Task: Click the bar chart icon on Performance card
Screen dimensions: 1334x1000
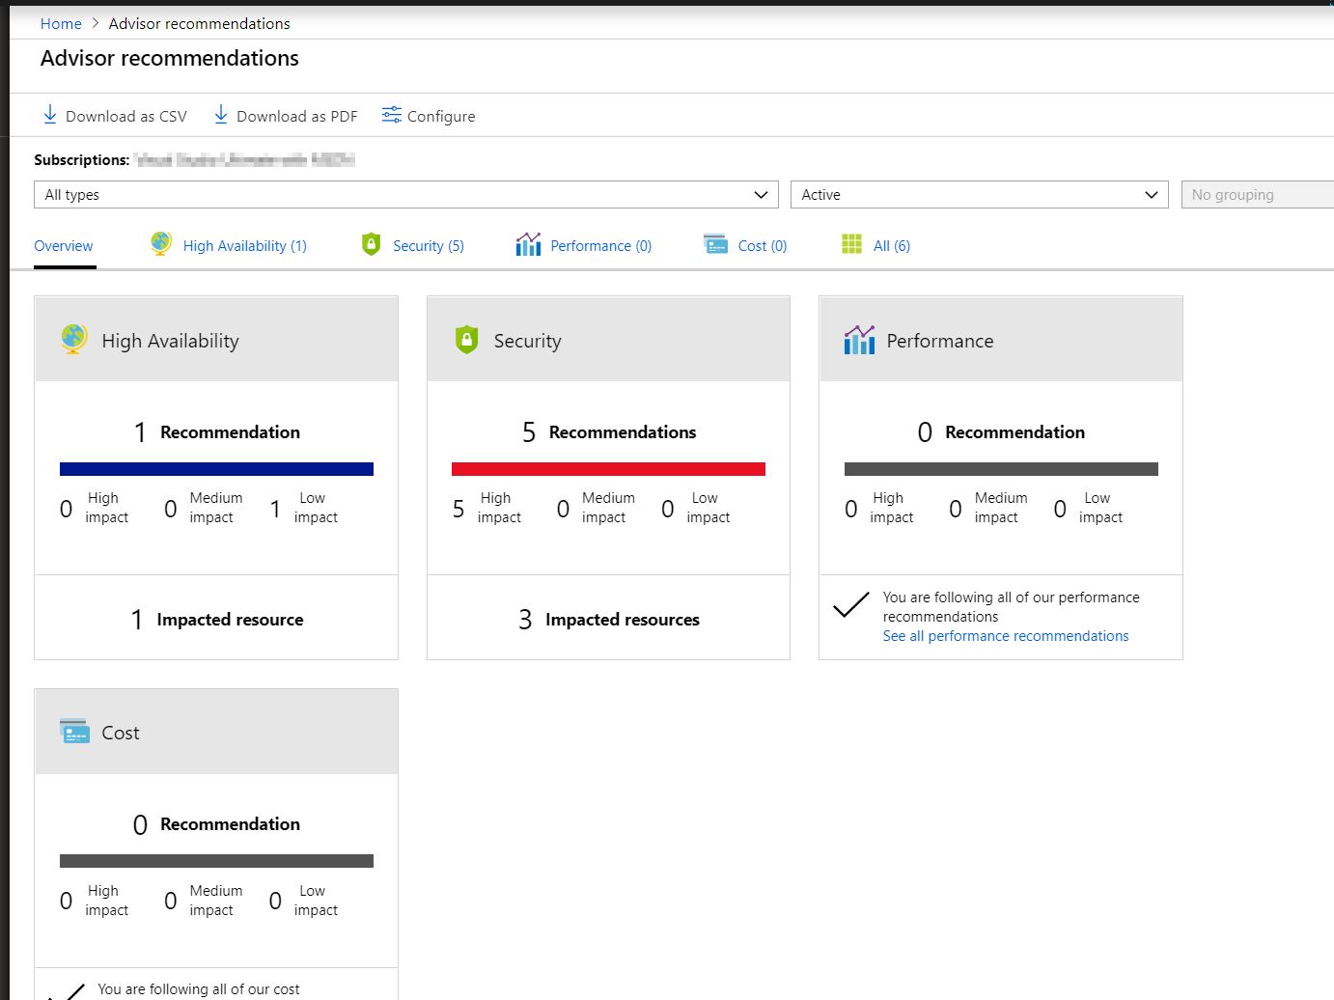Action: point(859,340)
